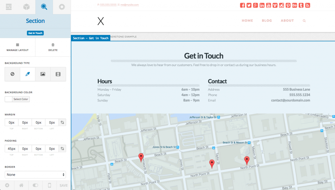The width and height of the screenshot is (335, 190).
Task: Open the Settings gear tab
Action: click(x=62, y=7)
